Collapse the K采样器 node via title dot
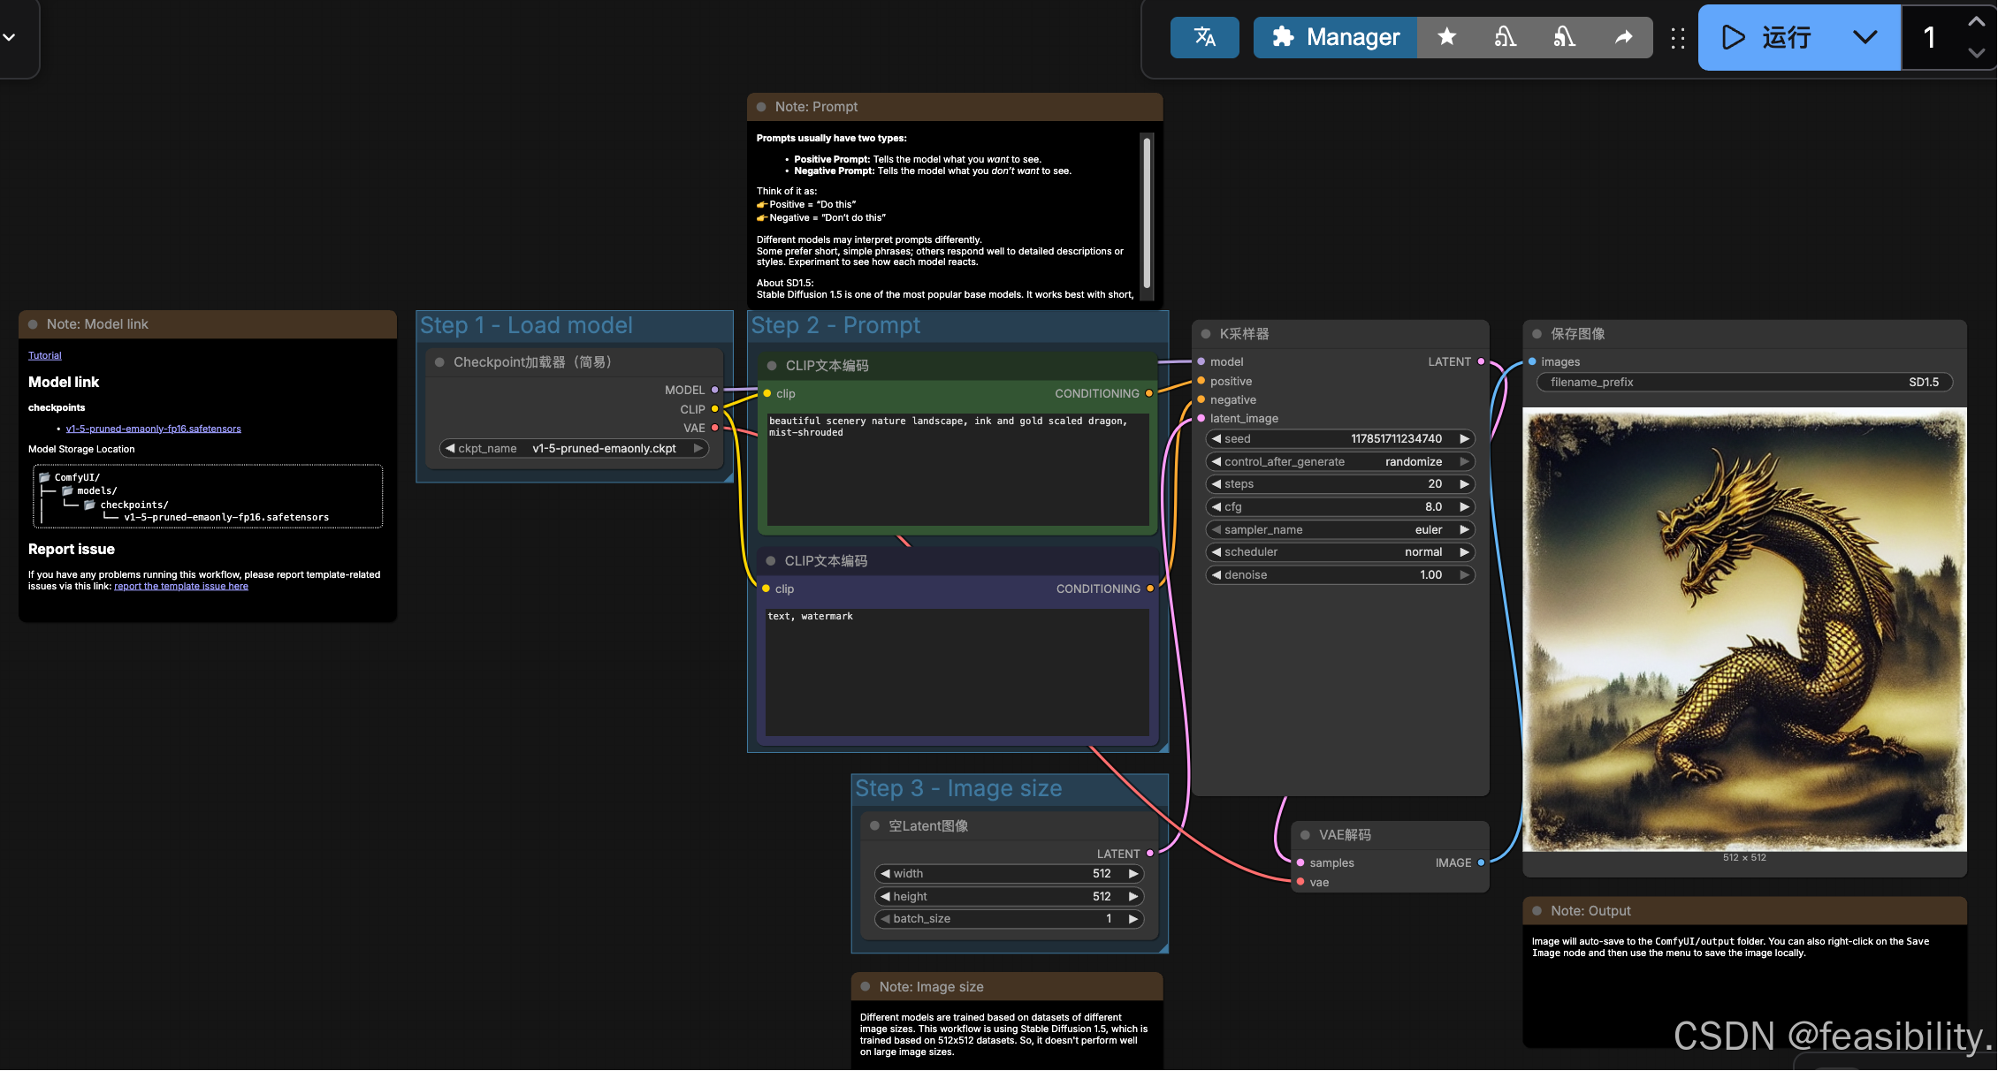 1205,334
